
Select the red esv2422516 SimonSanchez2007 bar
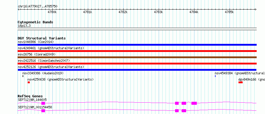click(137, 64)
